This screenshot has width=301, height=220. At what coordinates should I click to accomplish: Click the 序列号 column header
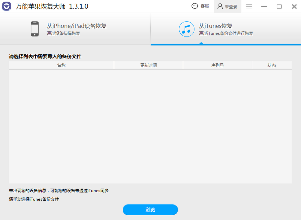tap(217, 65)
